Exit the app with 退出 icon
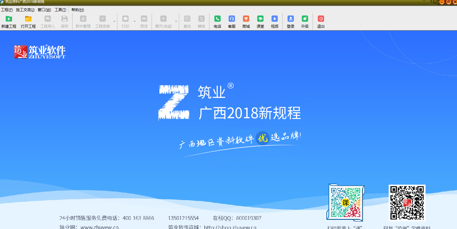This screenshot has height=229, width=457. click(321, 19)
